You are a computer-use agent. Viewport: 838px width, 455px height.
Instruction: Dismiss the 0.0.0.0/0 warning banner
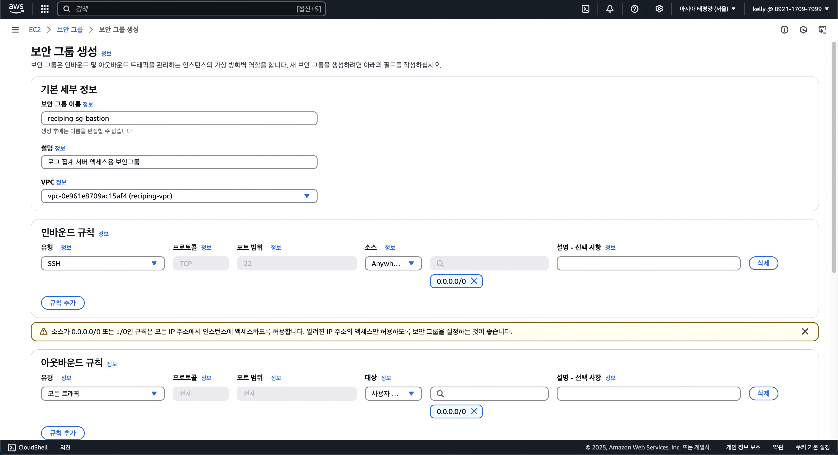tap(805, 331)
